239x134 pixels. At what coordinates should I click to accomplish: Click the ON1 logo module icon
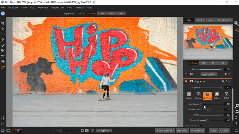(3, 13)
